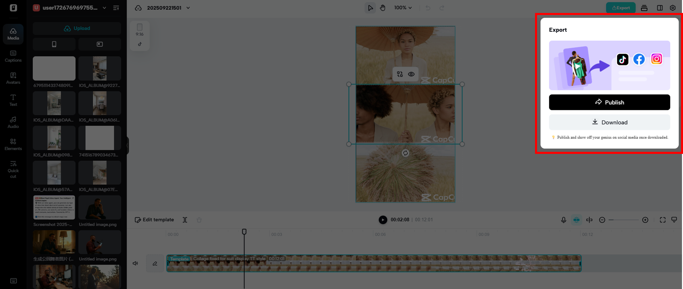Open the Quick cut tool in sidebar
This screenshot has width=683, height=289.
point(13,169)
